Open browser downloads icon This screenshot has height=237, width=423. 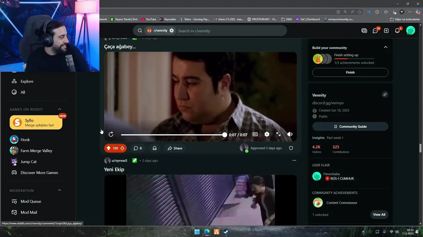394,12
